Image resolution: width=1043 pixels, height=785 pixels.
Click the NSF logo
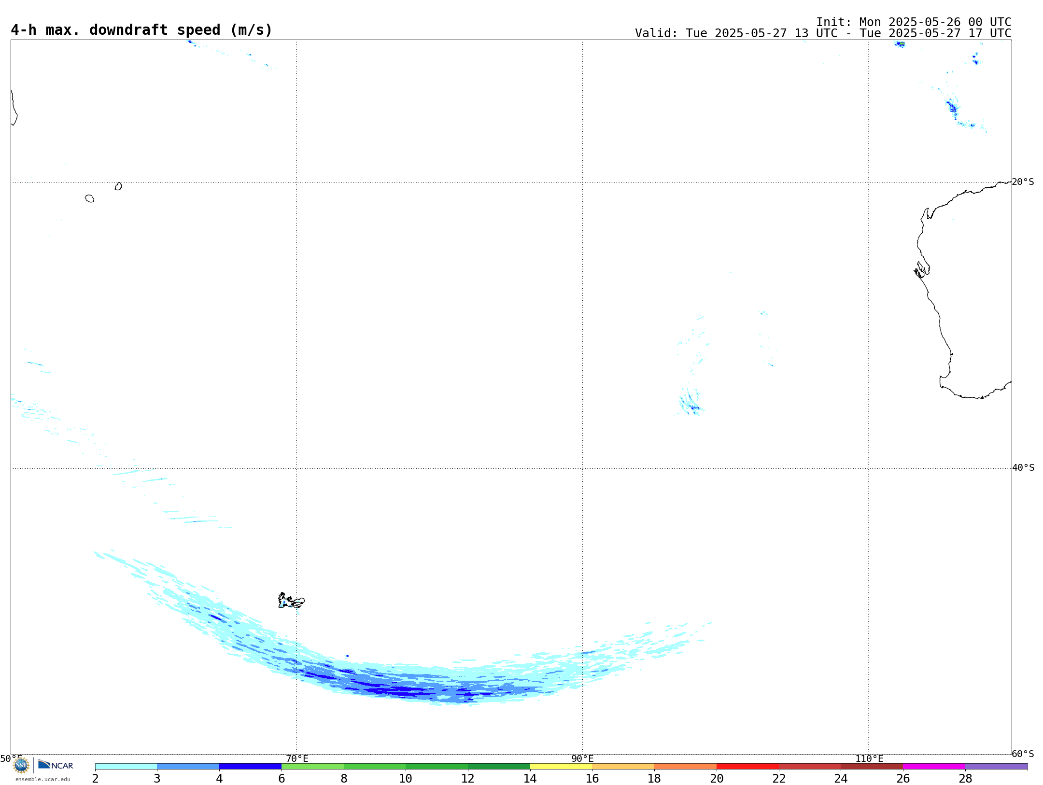[21, 765]
